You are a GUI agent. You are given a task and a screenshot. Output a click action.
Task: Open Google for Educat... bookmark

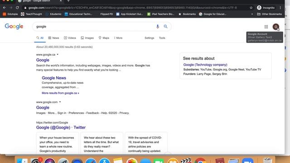click(x=213, y=14)
